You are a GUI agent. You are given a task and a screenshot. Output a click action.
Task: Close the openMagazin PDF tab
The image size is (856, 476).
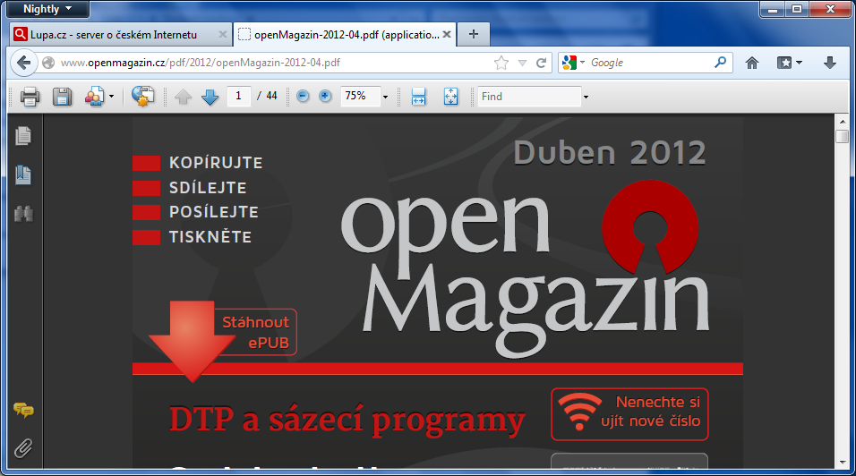447,34
